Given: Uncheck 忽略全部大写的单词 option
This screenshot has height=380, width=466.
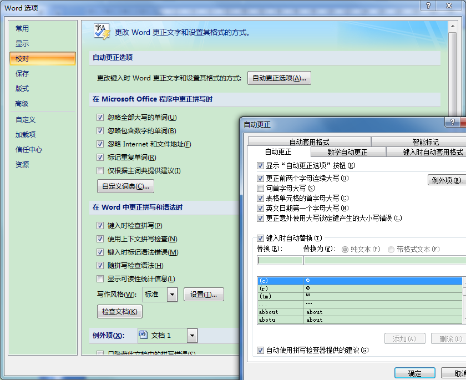Looking at the screenshot, I should pyautogui.click(x=100, y=118).
